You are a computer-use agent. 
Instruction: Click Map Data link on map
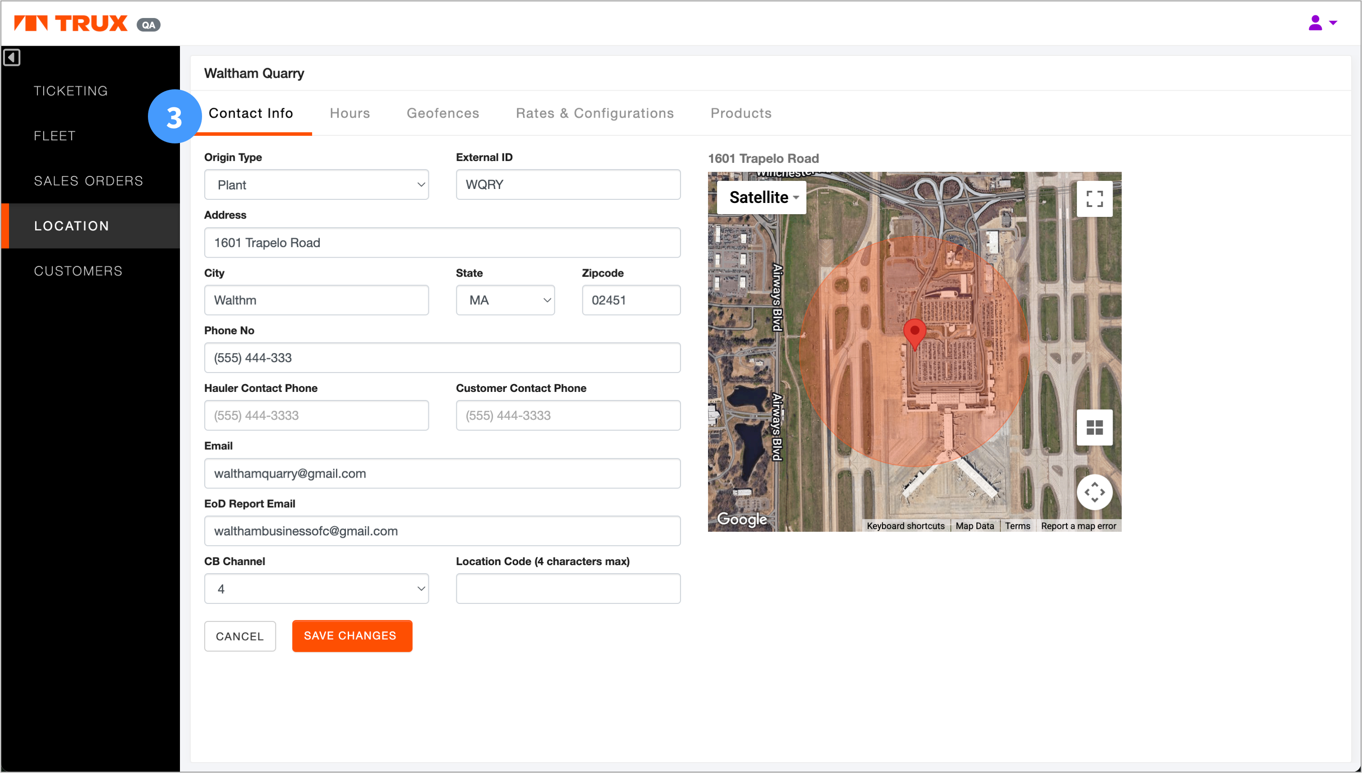click(975, 525)
